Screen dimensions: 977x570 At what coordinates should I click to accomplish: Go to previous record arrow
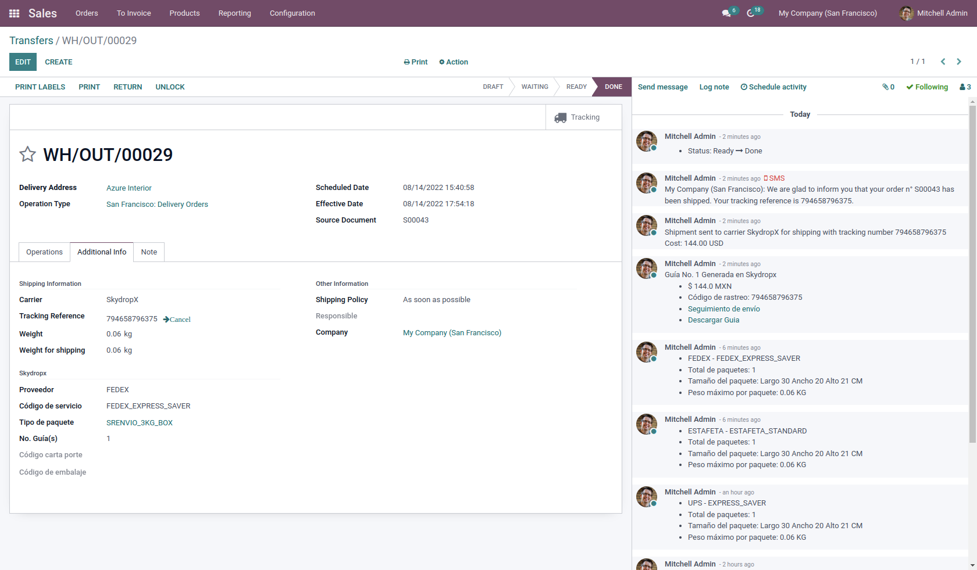(943, 62)
